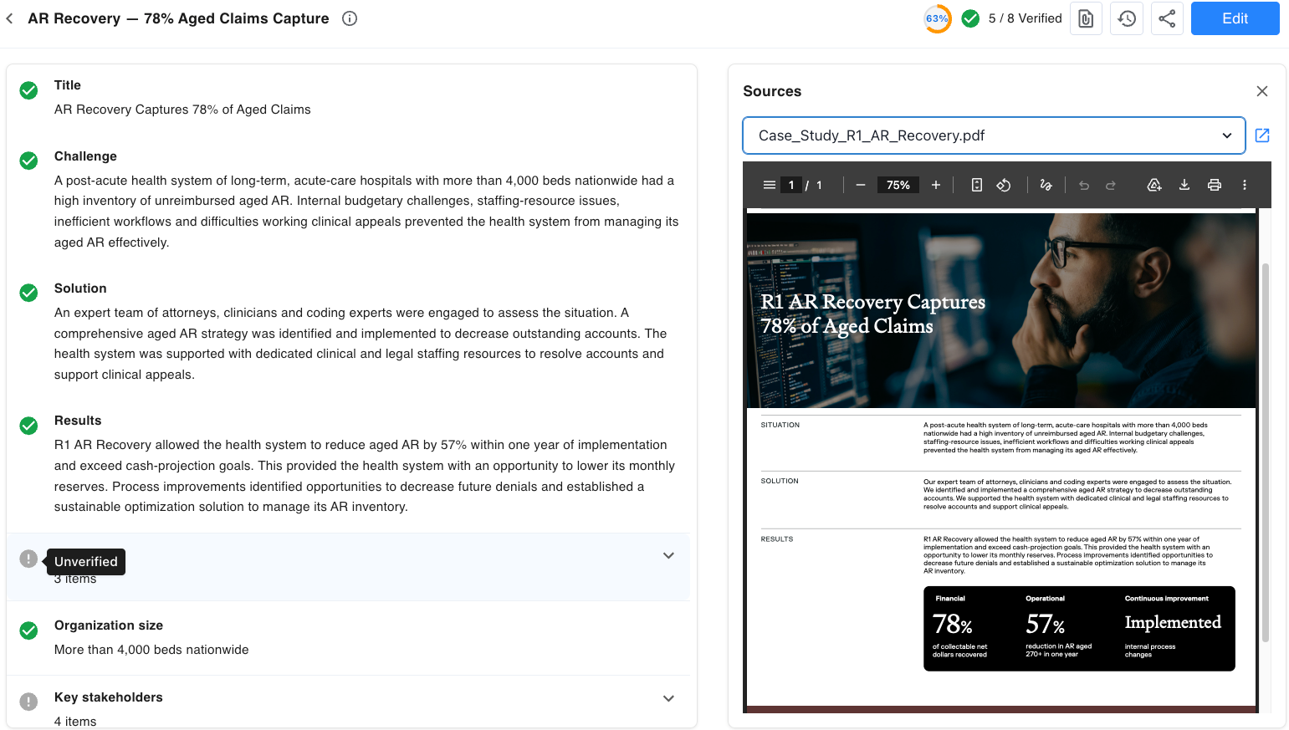Click the 5 / 8 Verified status
This screenshot has width=1289, height=730.
click(1011, 18)
